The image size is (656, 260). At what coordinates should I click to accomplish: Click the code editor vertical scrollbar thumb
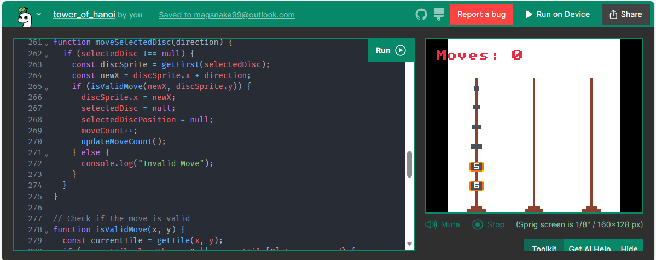tap(409, 164)
